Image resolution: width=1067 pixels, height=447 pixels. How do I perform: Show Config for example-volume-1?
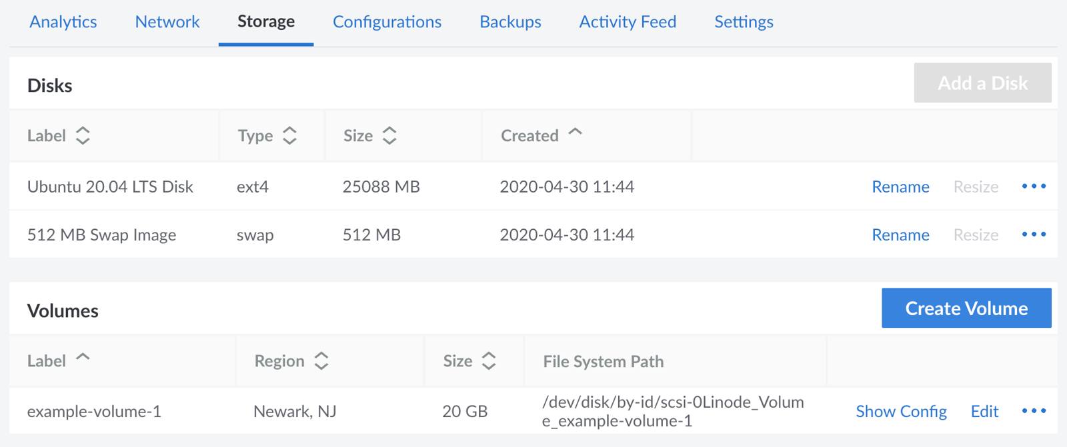click(901, 412)
